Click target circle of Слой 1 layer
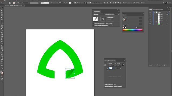 [x=167, y=12]
